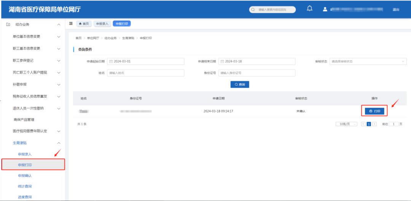Click the 姓名 input field
411x201 pixels.
[145, 73]
